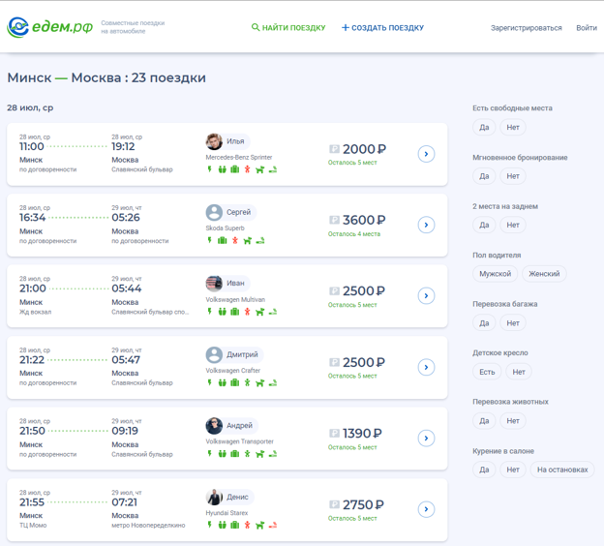The image size is (604, 546).
Task: Expand Андрей's trip with arrow button
Action: pyautogui.click(x=426, y=439)
